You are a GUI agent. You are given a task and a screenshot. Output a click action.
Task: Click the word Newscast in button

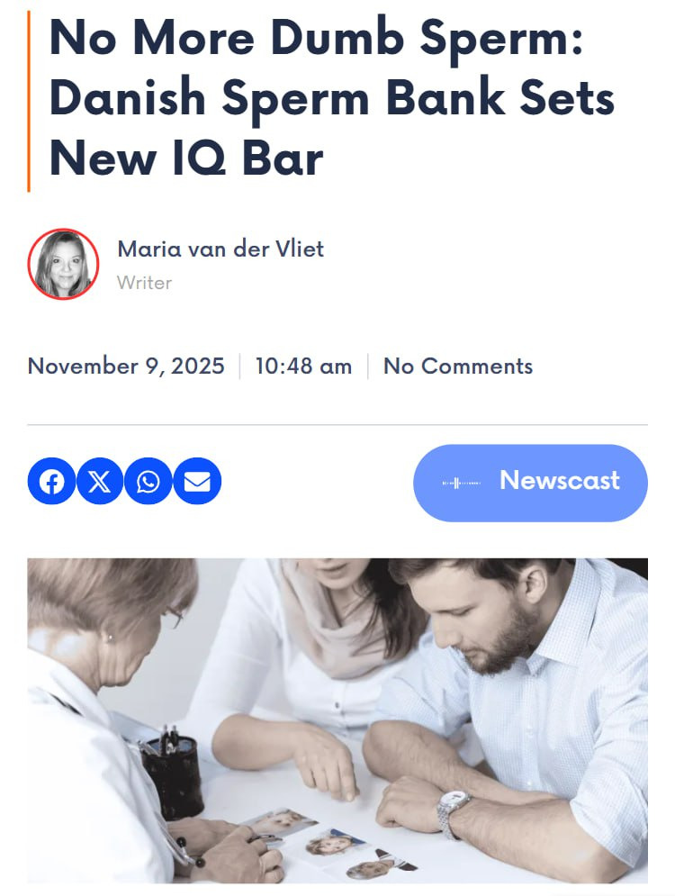(x=560, y=481)
